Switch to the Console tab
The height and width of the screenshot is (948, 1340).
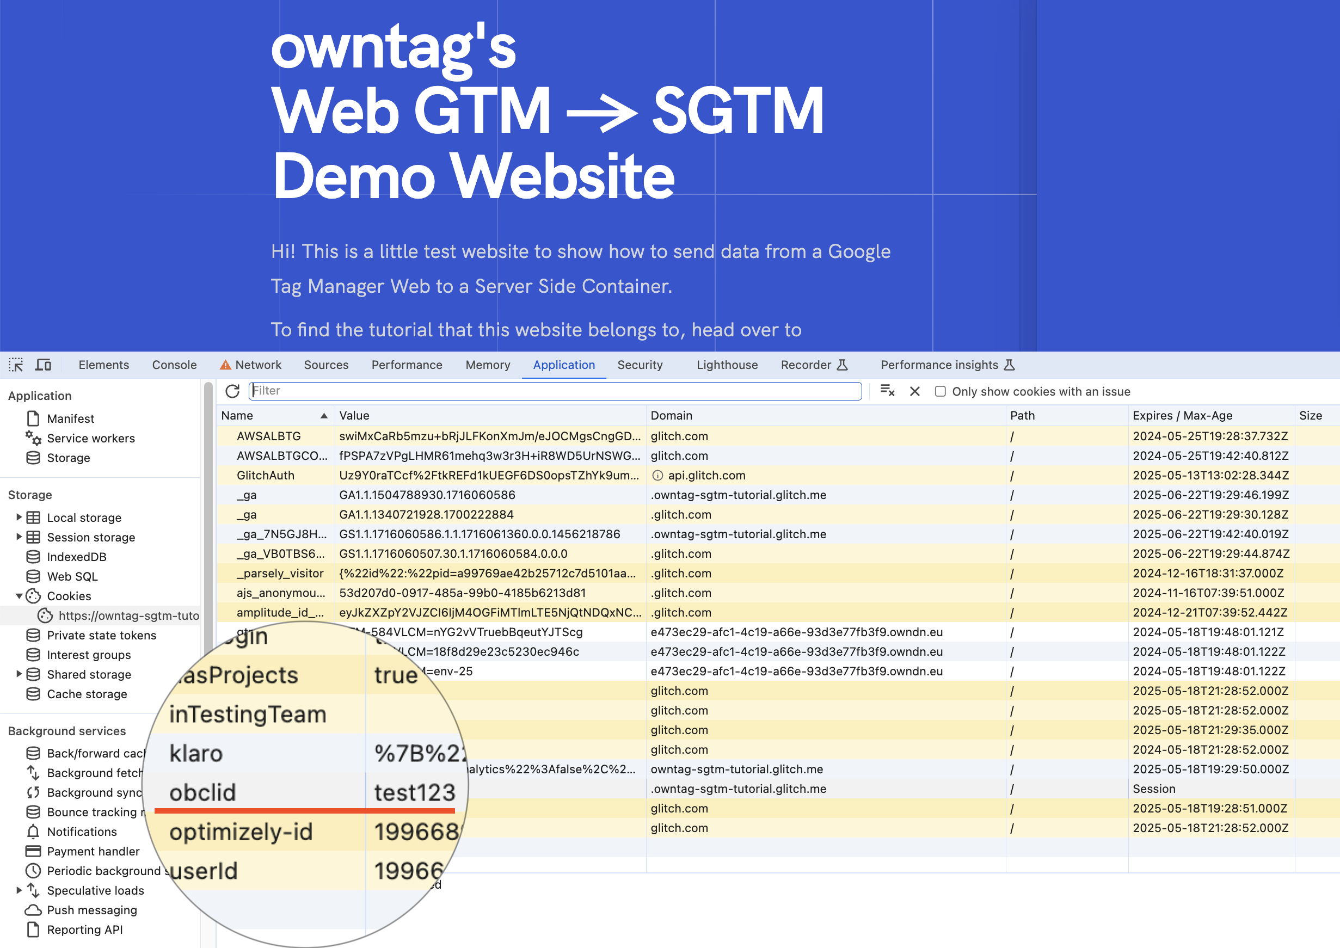174,365
